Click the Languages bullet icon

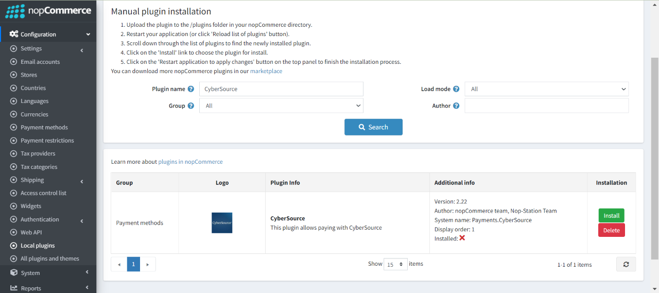coord(14,101)
